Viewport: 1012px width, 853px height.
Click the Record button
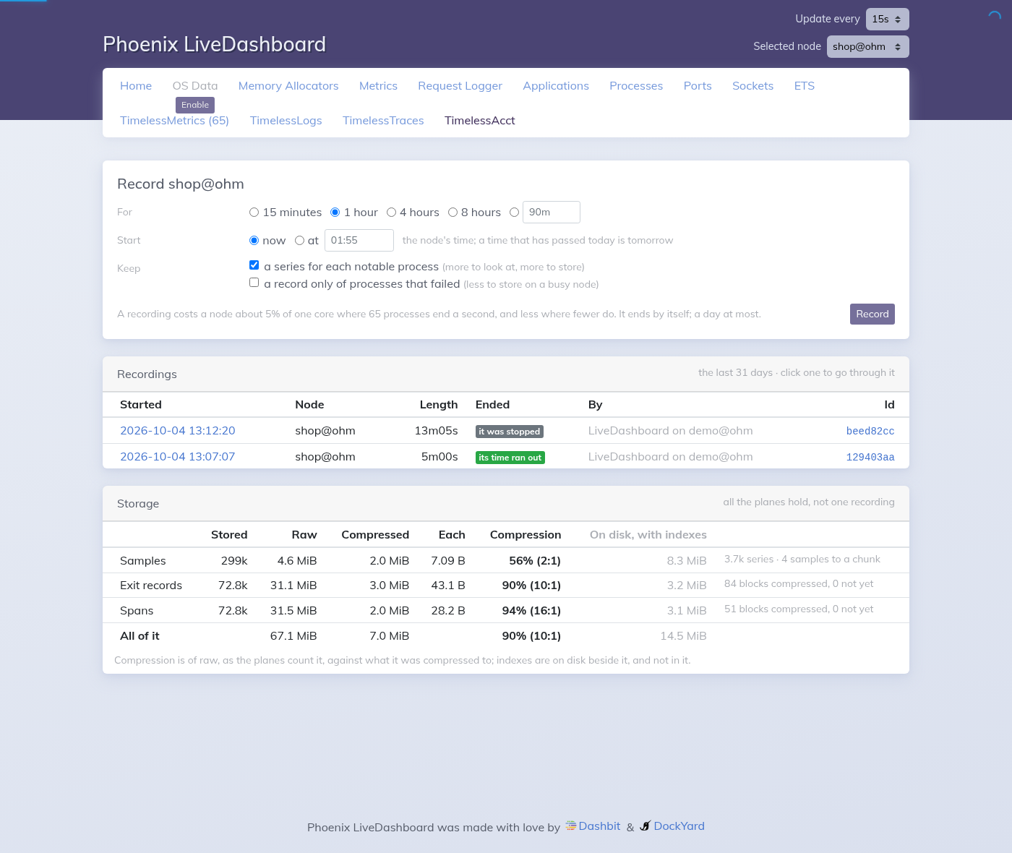pyautogui.click(x=872, y=314)
